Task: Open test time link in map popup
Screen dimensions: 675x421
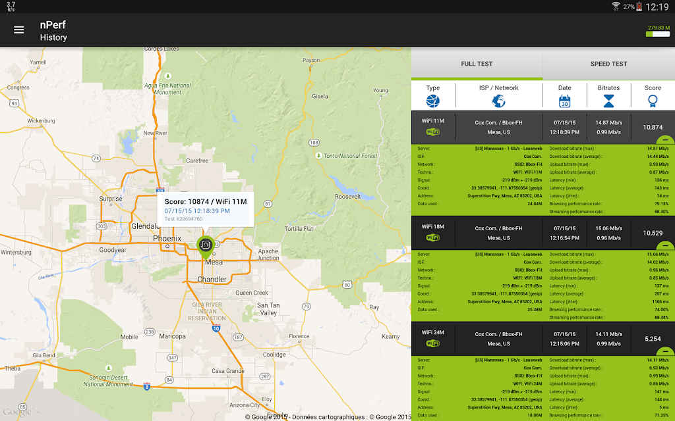Action: [x=197, y=211]
